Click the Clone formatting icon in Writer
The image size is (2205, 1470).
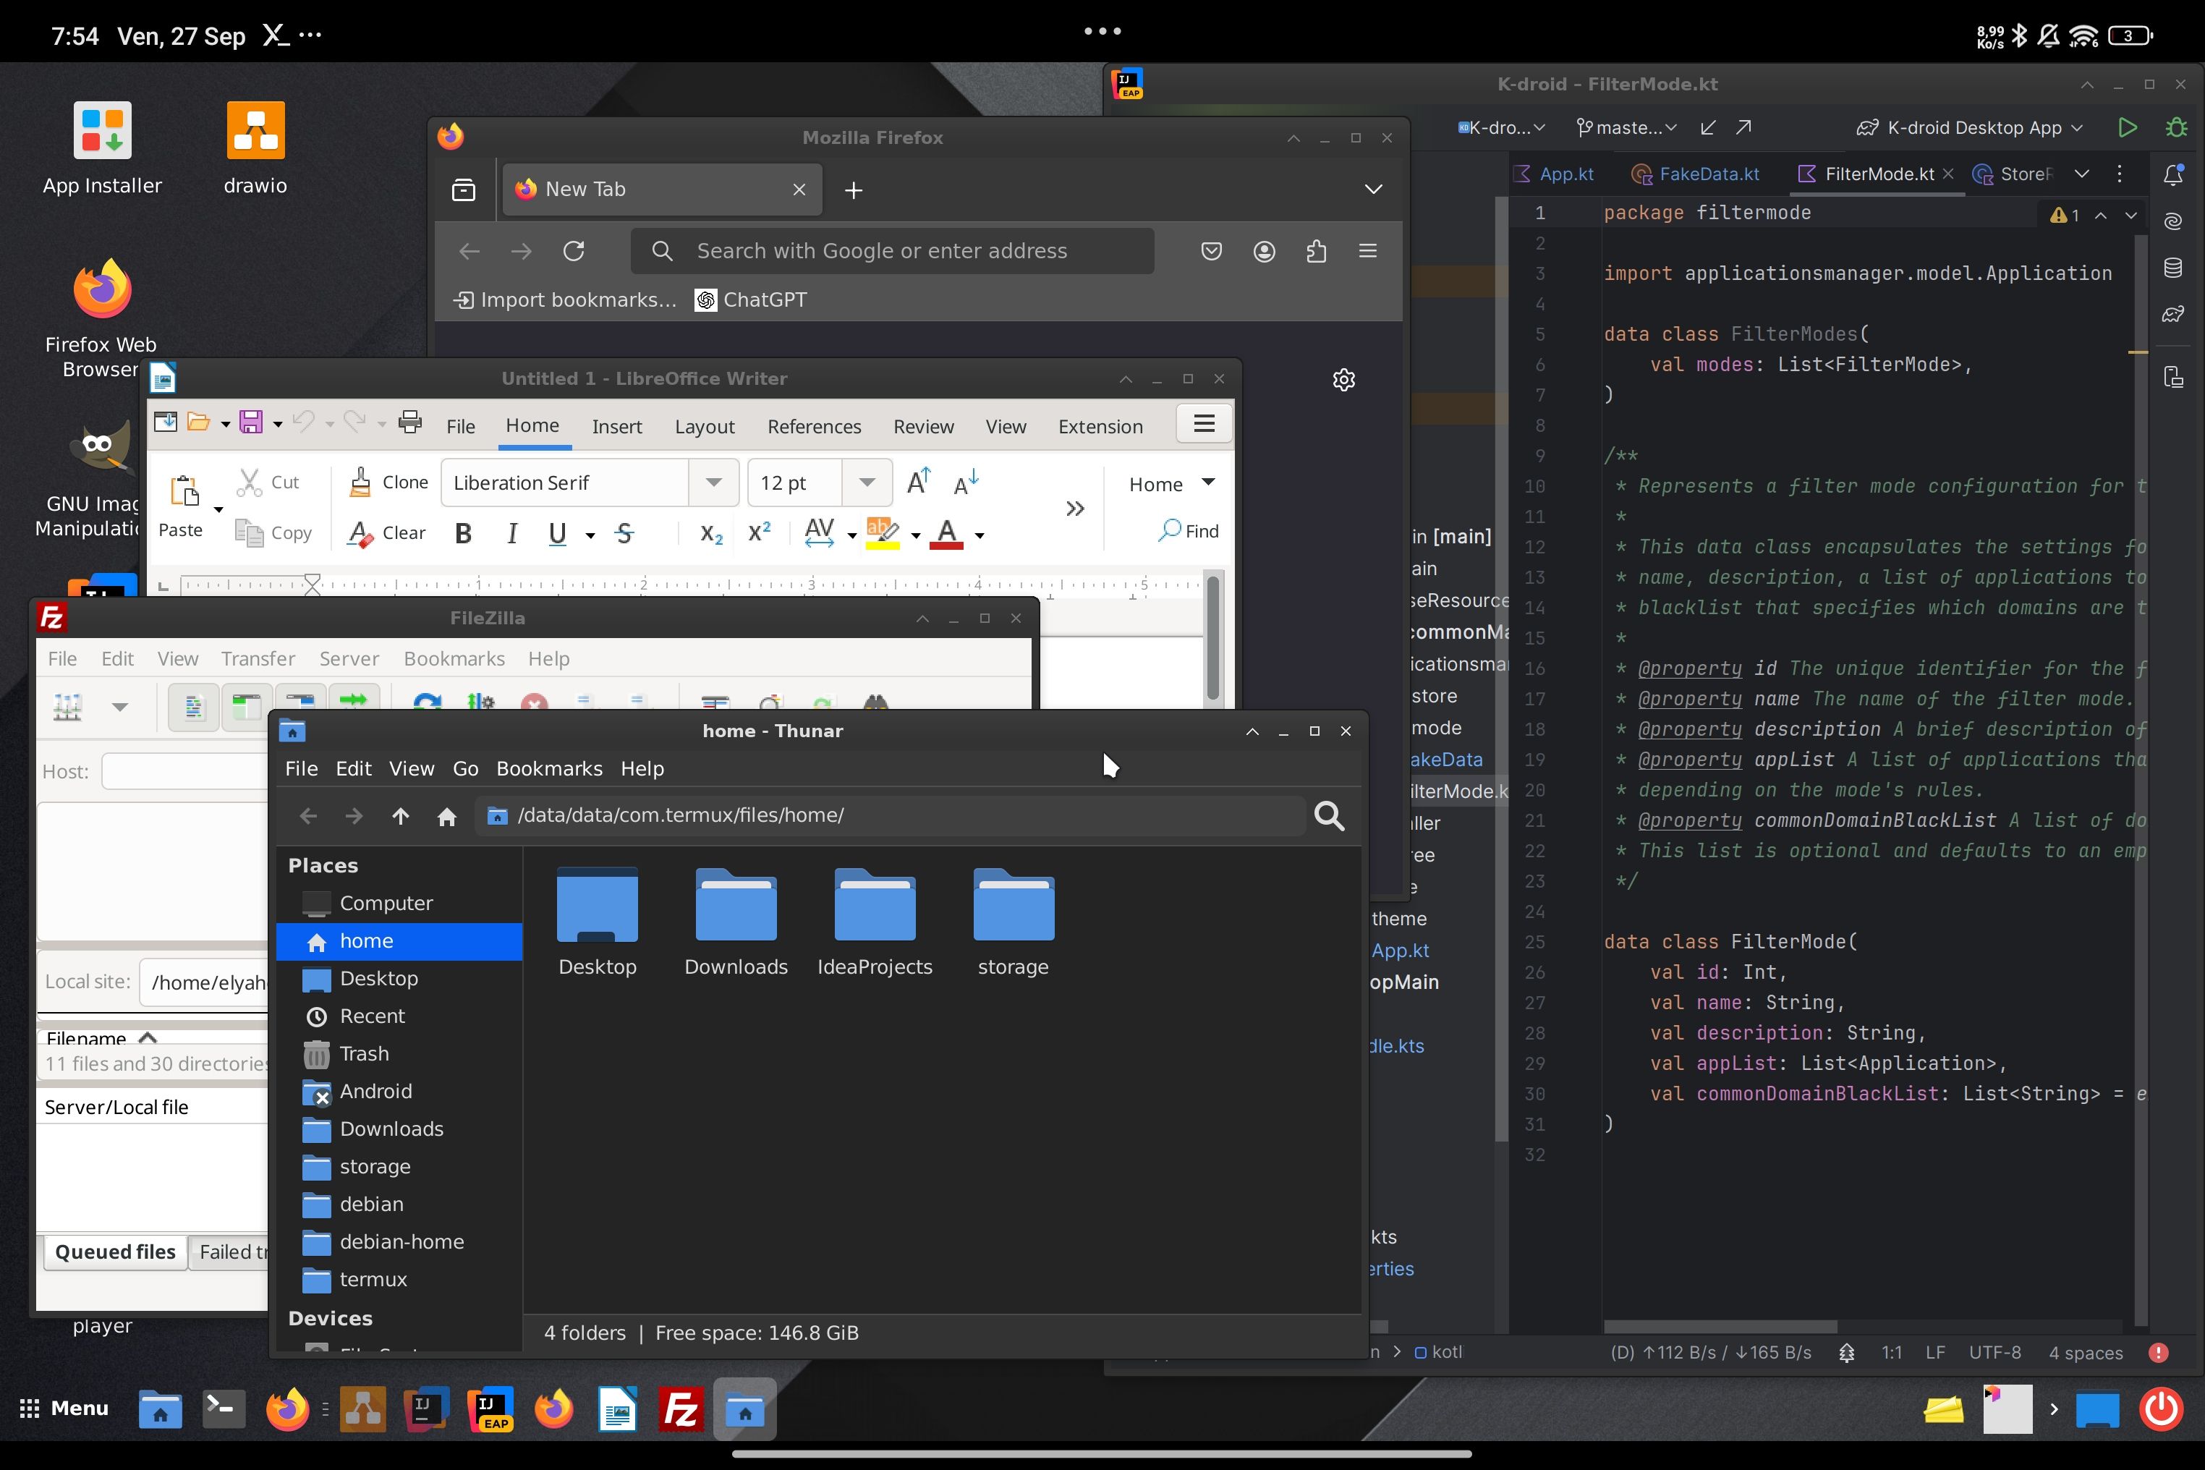(x=361, y=482)
